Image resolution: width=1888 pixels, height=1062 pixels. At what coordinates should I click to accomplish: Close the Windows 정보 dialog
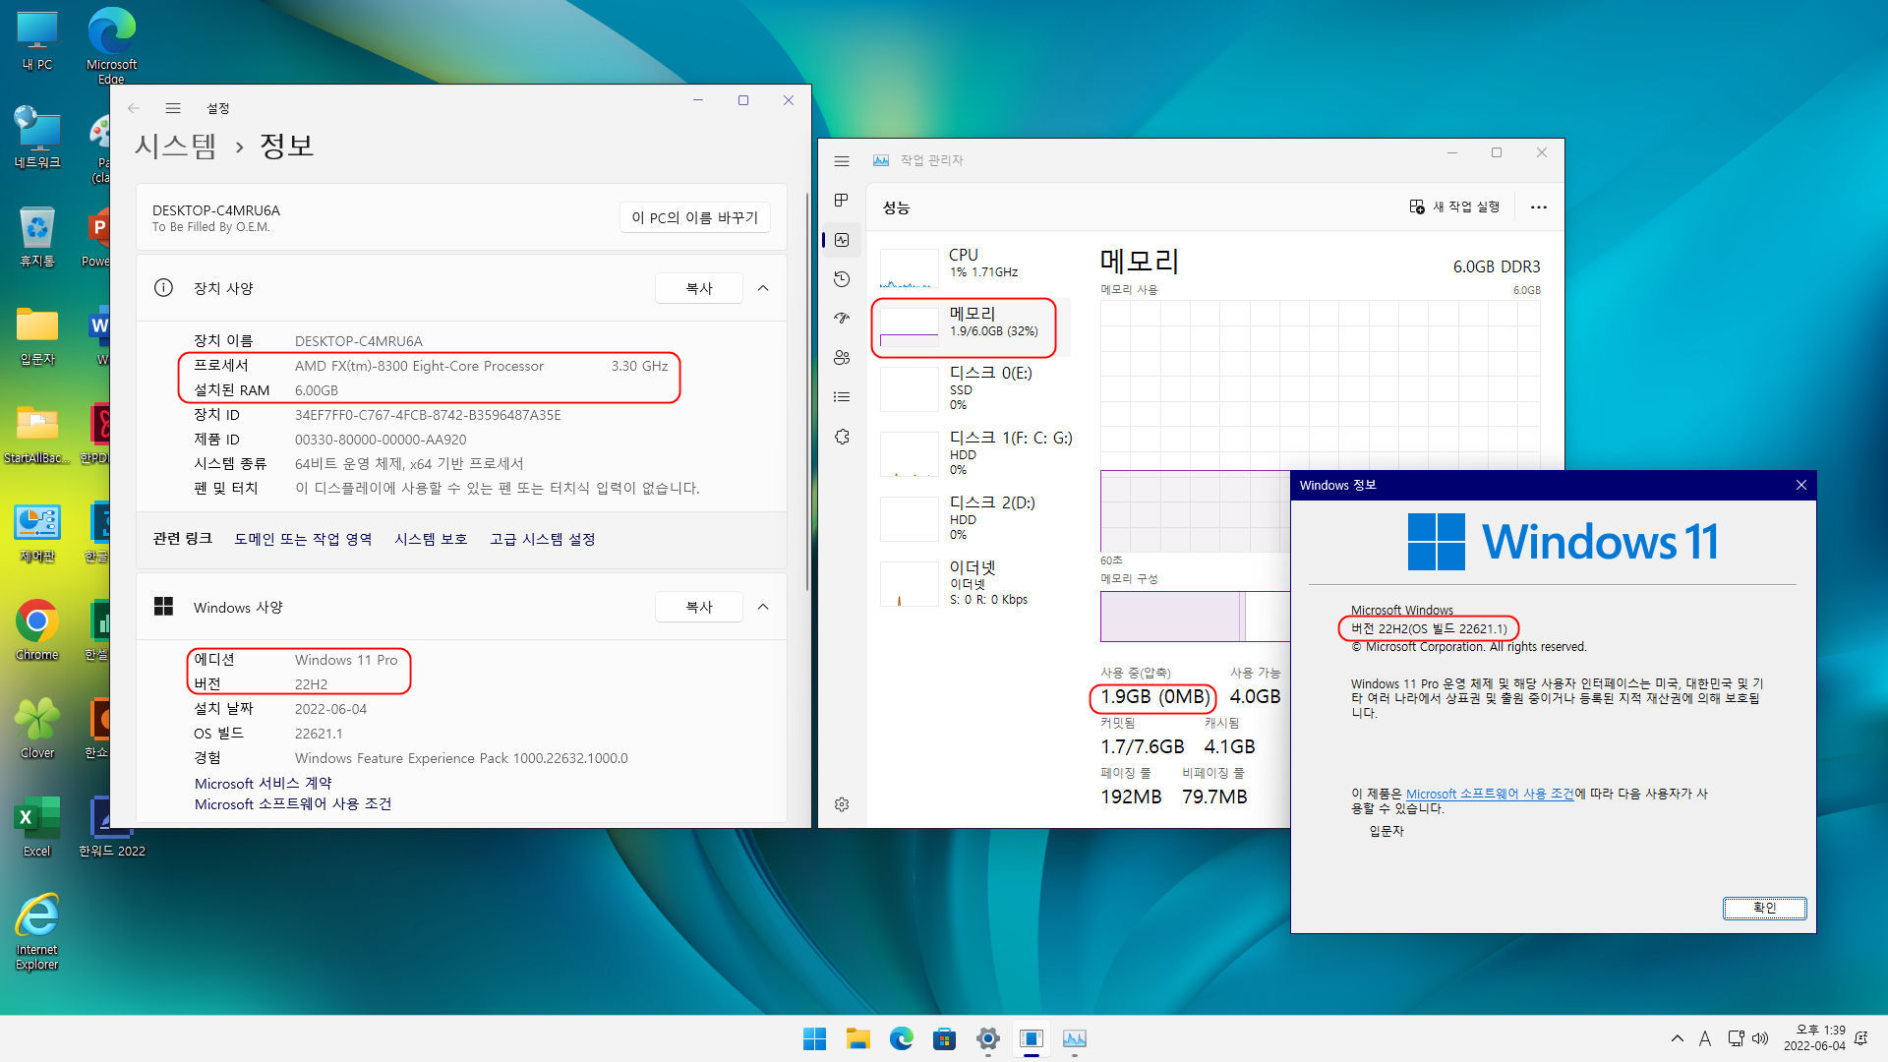point(1801,485)
